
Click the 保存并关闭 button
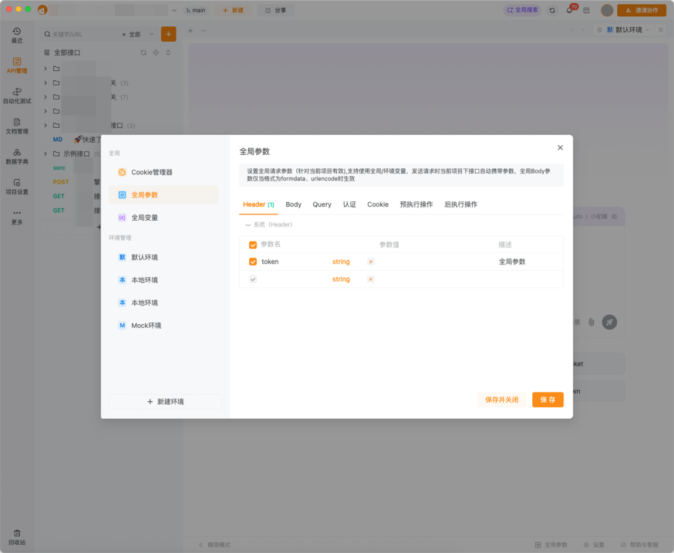(502, 400)
